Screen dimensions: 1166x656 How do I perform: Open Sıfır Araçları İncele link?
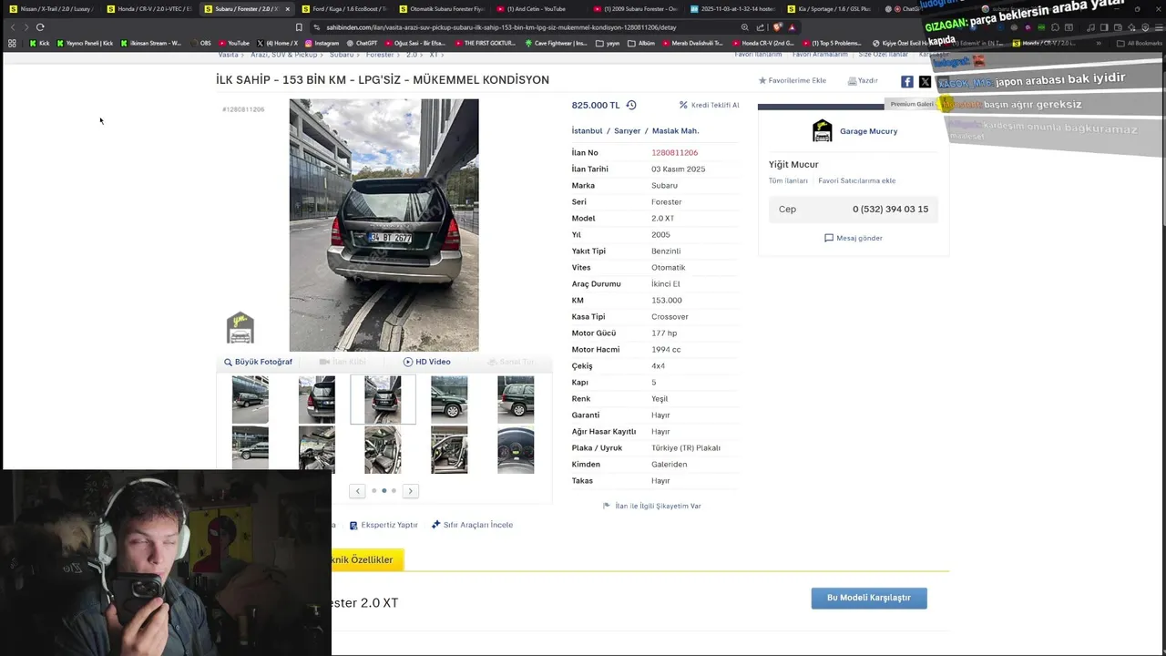click(472, 525)
